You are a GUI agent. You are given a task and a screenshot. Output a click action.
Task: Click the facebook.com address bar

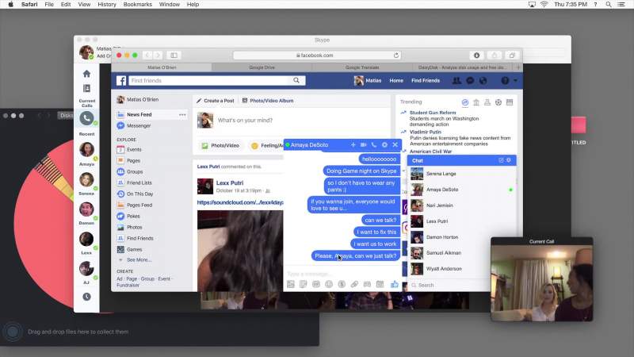317,55
